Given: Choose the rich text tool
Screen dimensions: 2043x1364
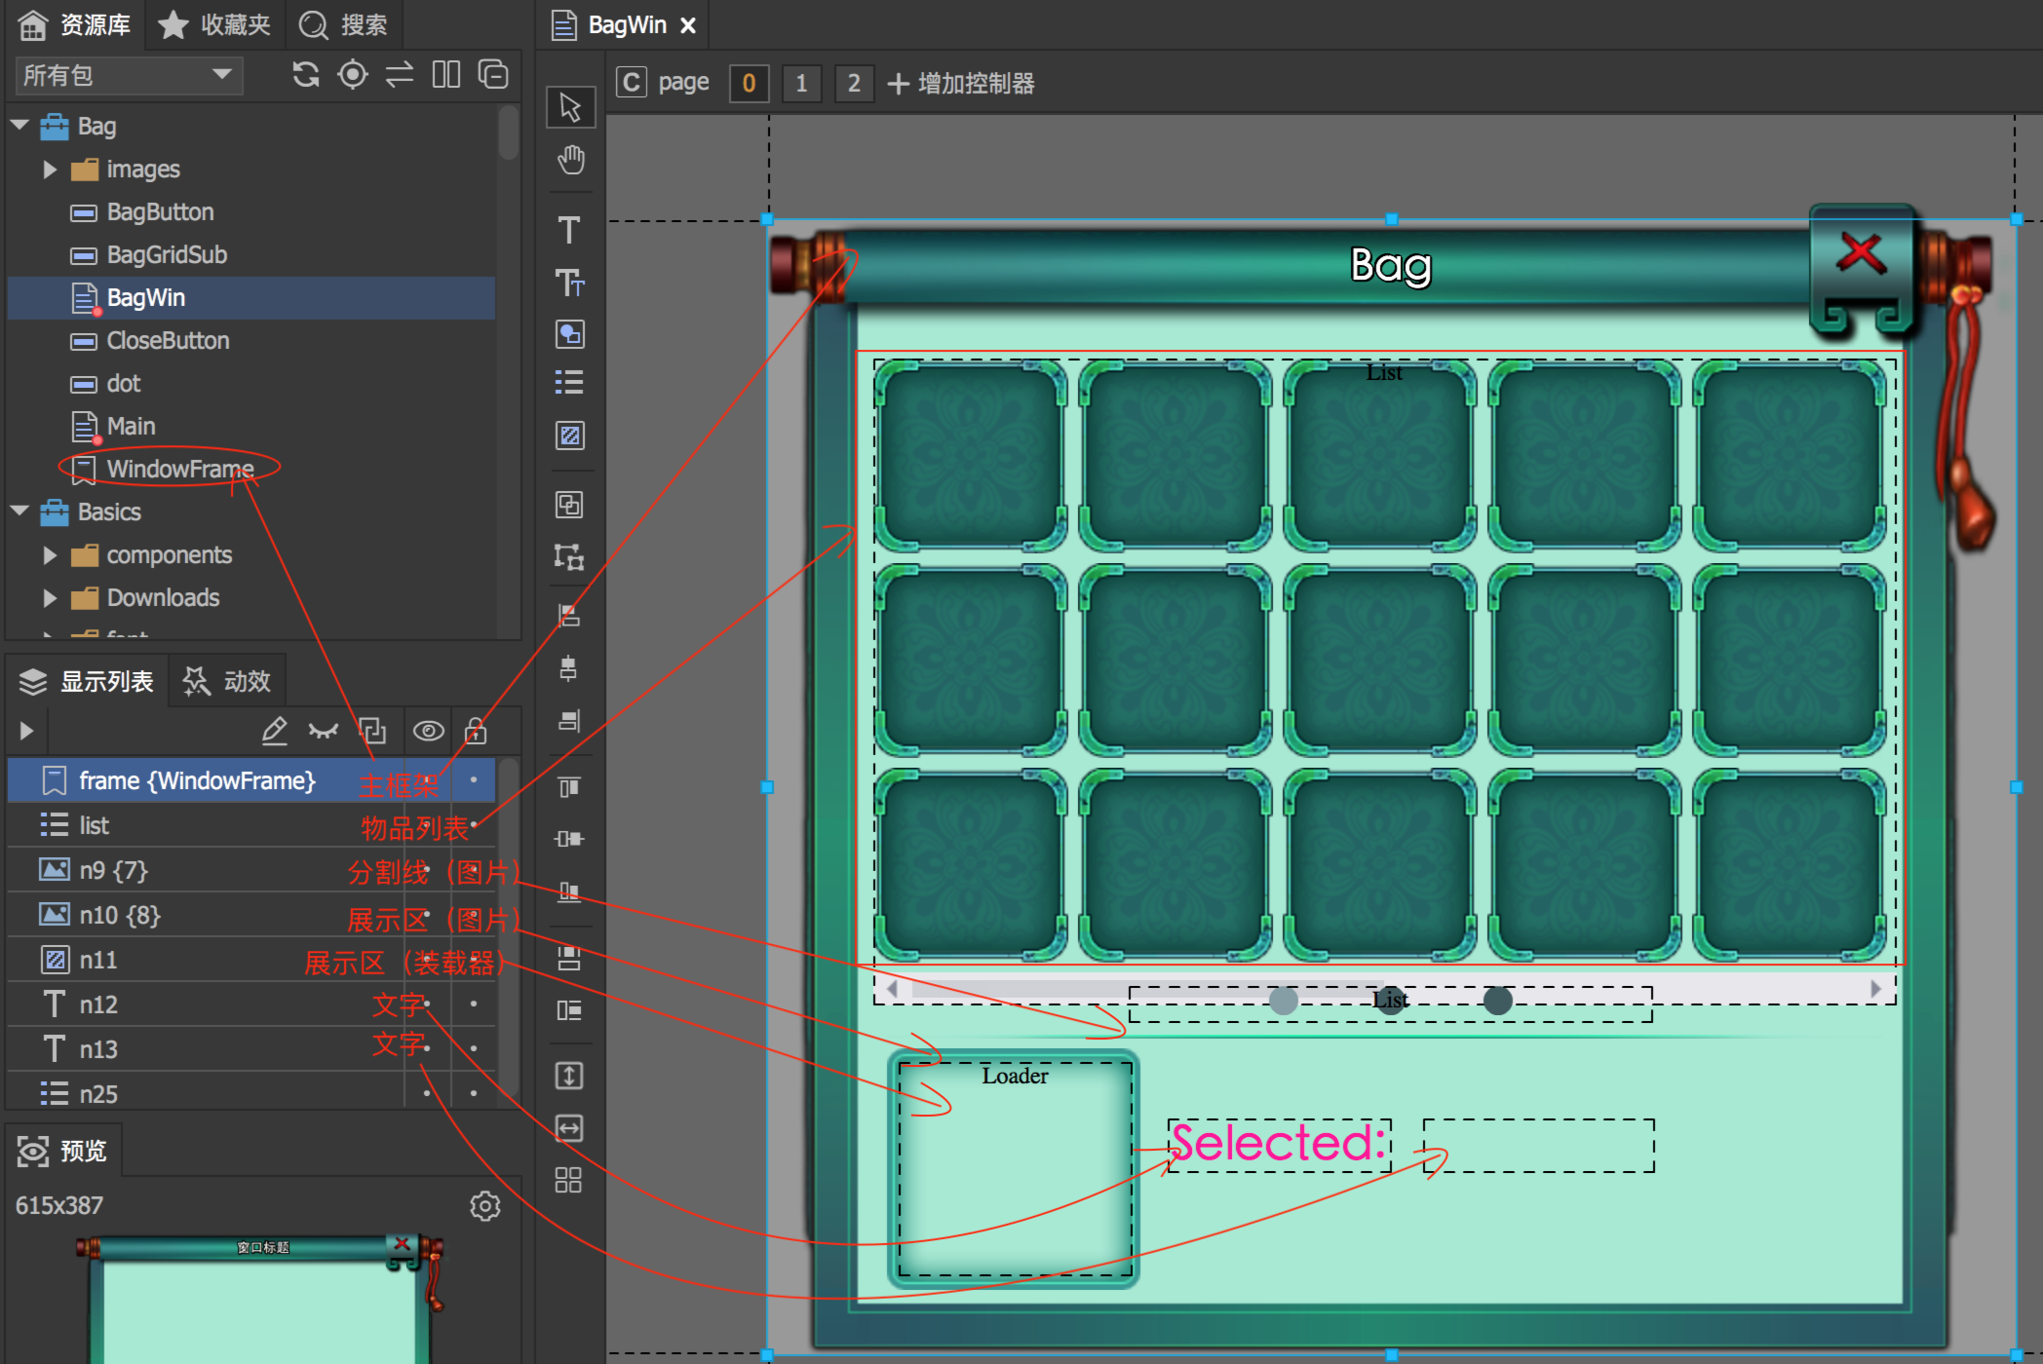Looking at the screenshot, I should click(569, 283).
